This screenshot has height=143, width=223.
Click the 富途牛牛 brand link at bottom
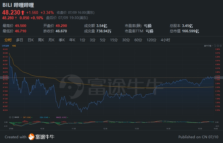[x=45, y=137]
